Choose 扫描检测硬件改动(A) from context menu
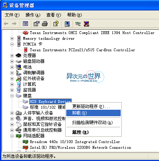 click(93, 123)
